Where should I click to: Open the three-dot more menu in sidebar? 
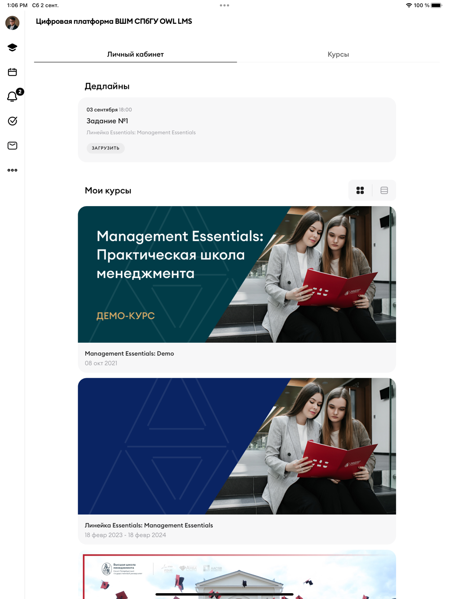point(12,170)
